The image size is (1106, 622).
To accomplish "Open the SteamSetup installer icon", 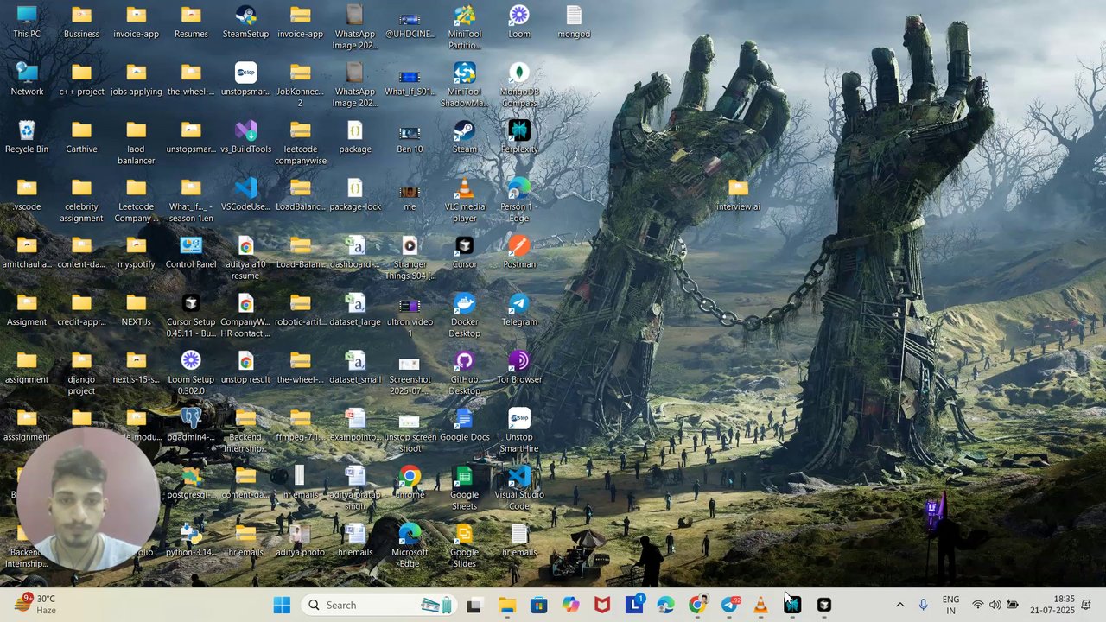I will (x=245, y=22).
